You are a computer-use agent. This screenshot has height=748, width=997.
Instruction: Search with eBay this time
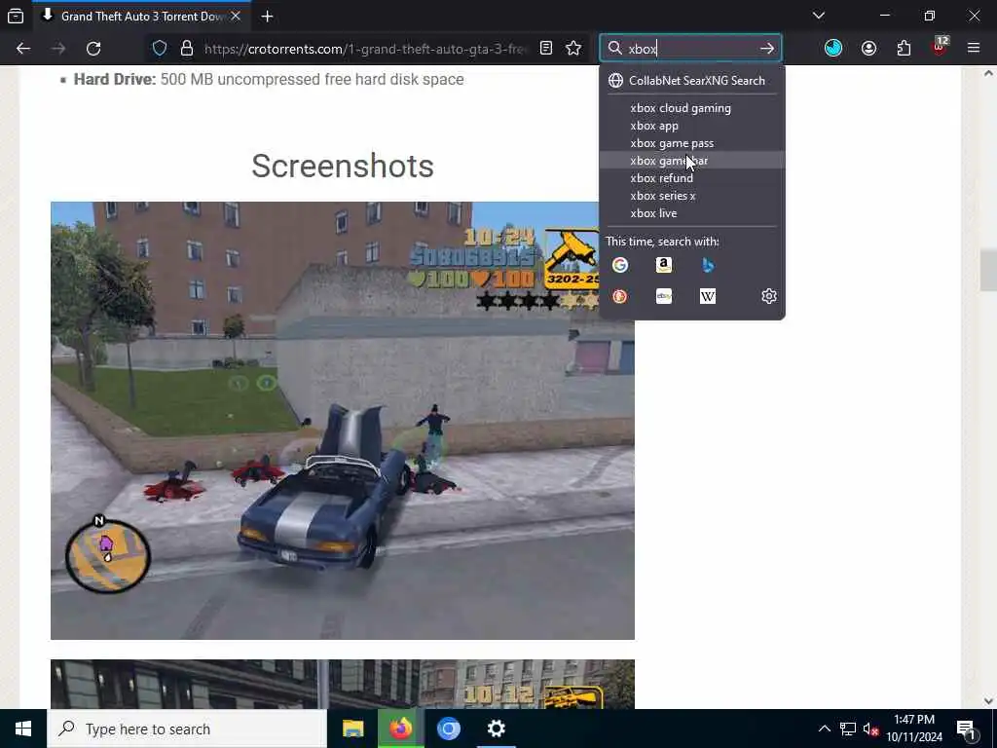click(x=664, y=296)
